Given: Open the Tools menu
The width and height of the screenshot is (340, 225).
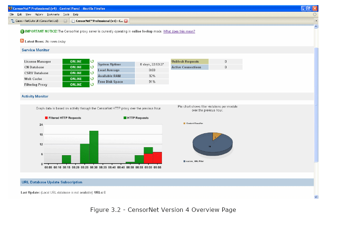Looking at the screenshot, I should point(66,15).
